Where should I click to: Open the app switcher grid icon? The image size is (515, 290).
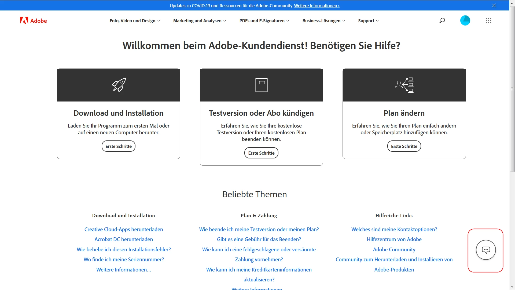coord(488,20)
